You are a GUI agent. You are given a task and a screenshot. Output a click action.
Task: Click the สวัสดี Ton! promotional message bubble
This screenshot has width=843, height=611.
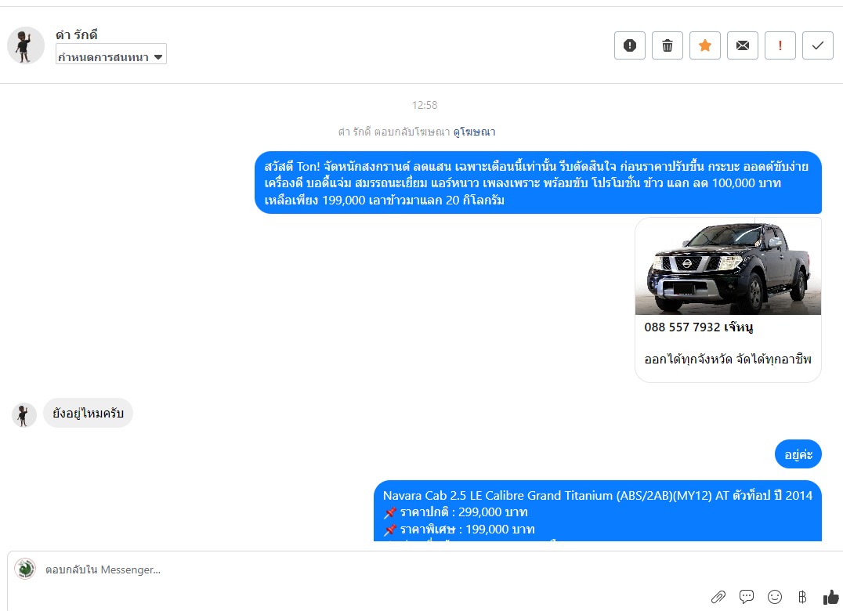538,183
